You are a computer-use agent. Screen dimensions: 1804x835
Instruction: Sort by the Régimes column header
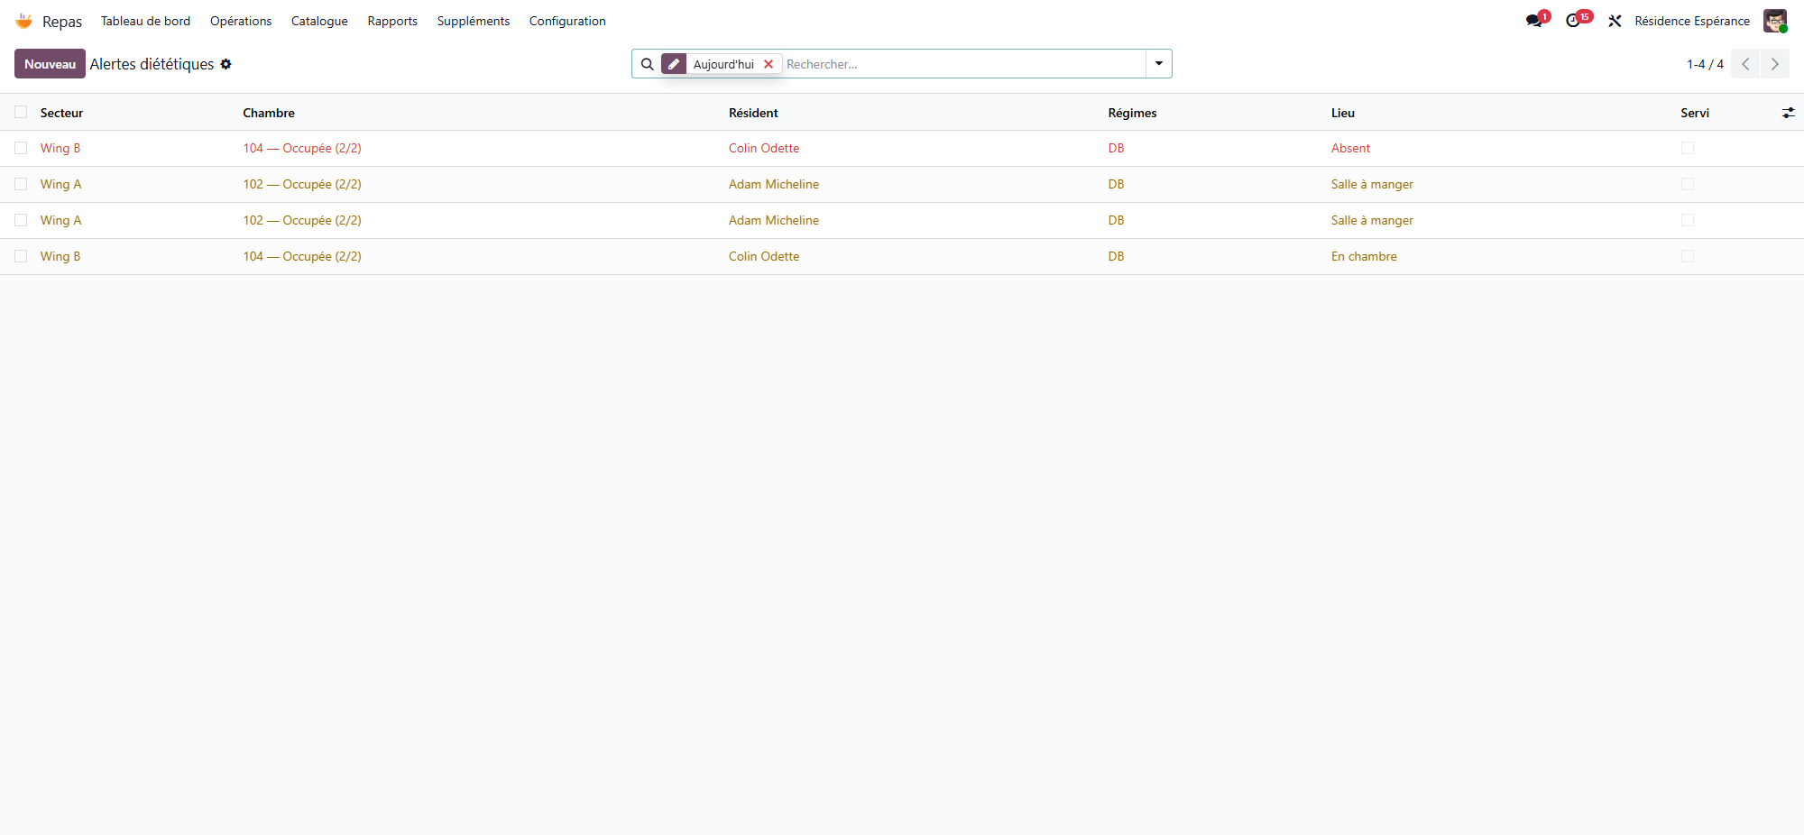(1132, 113)
